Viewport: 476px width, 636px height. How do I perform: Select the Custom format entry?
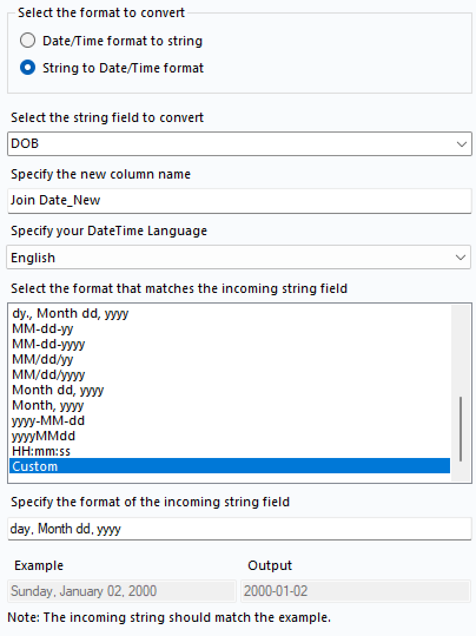pyautogui.click(x=35, y=467)
